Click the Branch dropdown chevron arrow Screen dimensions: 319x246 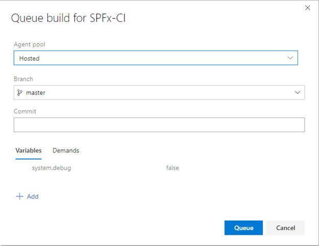coord(297,92)
